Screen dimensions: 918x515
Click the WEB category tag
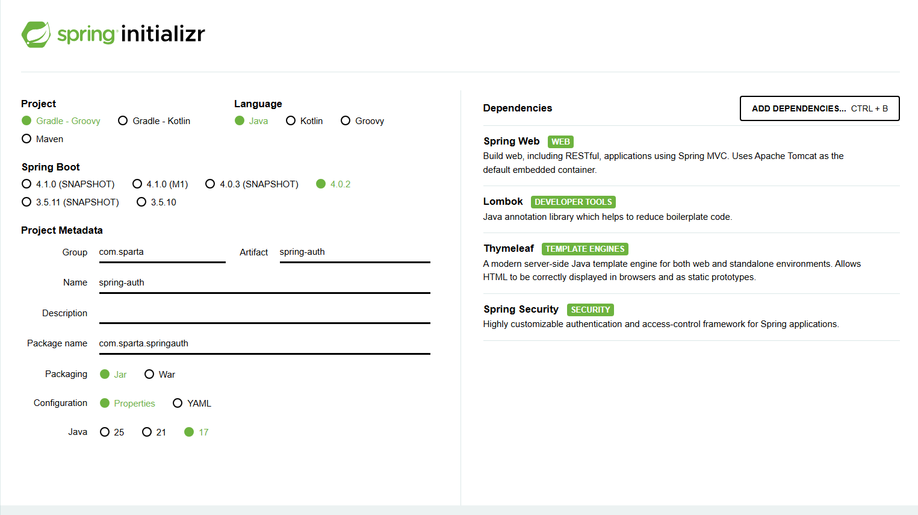click(560, 142)
